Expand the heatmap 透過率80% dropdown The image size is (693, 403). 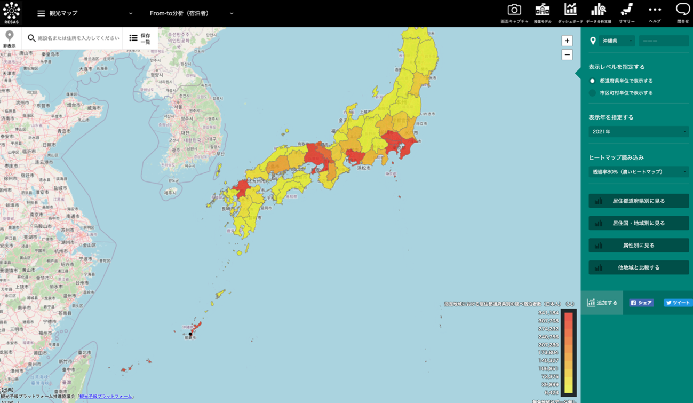(638, 172)
